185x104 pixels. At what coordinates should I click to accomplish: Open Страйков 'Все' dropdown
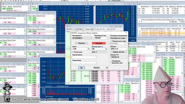tap(93, 29)
